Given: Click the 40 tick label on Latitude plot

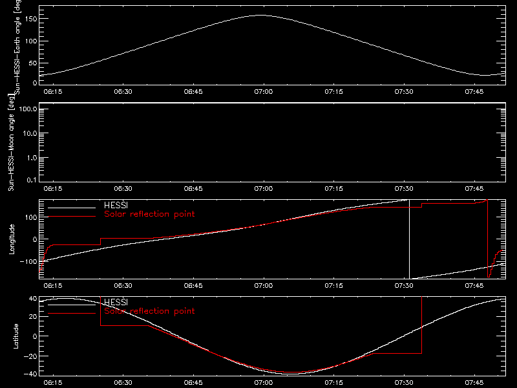Looking at the screenshot, I should click(33, 299).
